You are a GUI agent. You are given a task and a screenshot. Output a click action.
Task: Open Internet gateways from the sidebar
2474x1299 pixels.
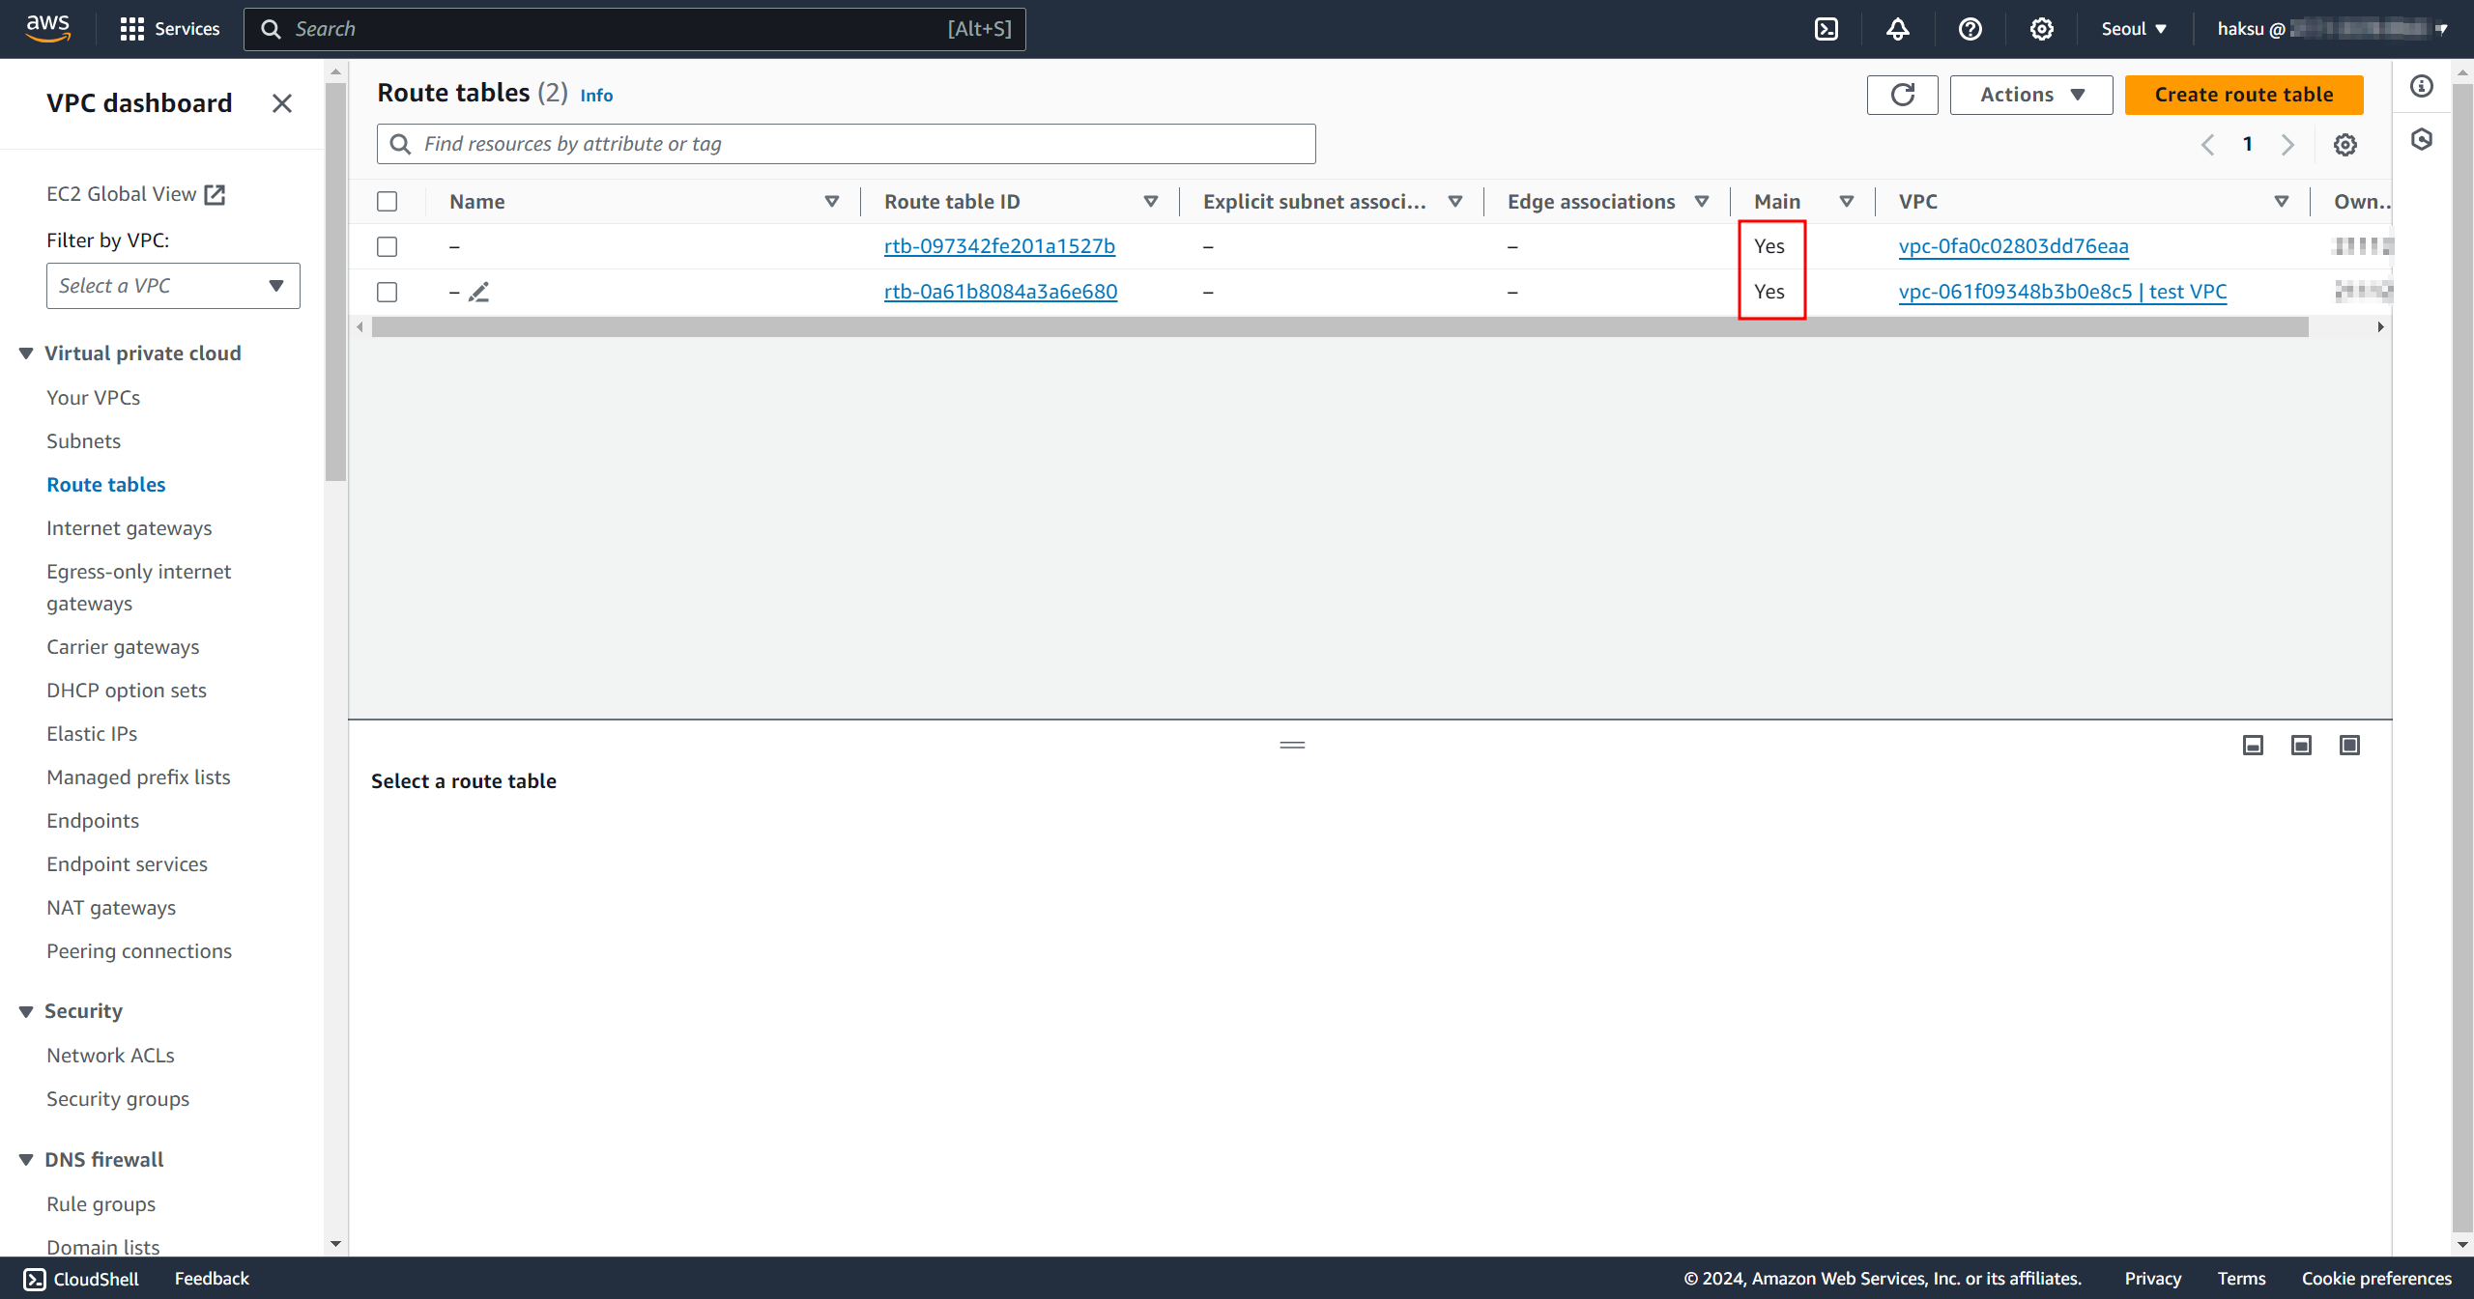click(x=129, y=528)
